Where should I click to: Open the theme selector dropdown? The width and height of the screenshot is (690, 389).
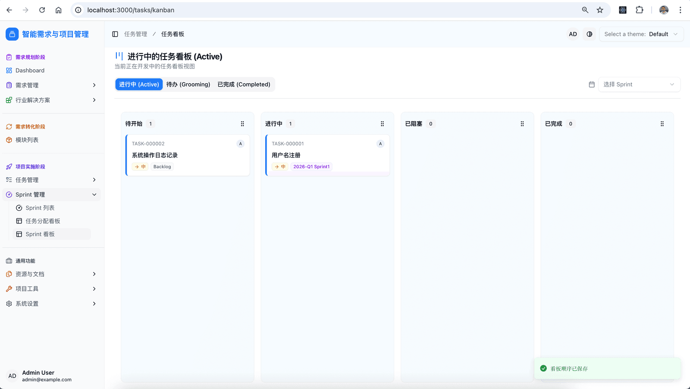(641, 34)
